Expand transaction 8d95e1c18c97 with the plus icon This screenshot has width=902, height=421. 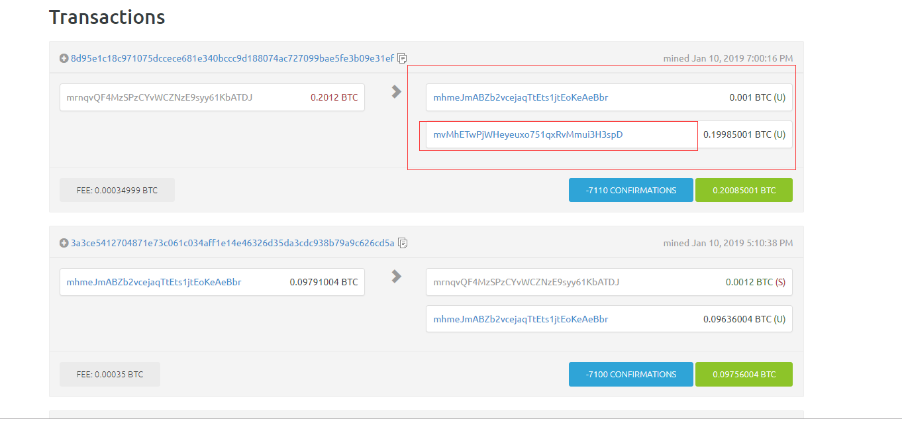[64, 58]
